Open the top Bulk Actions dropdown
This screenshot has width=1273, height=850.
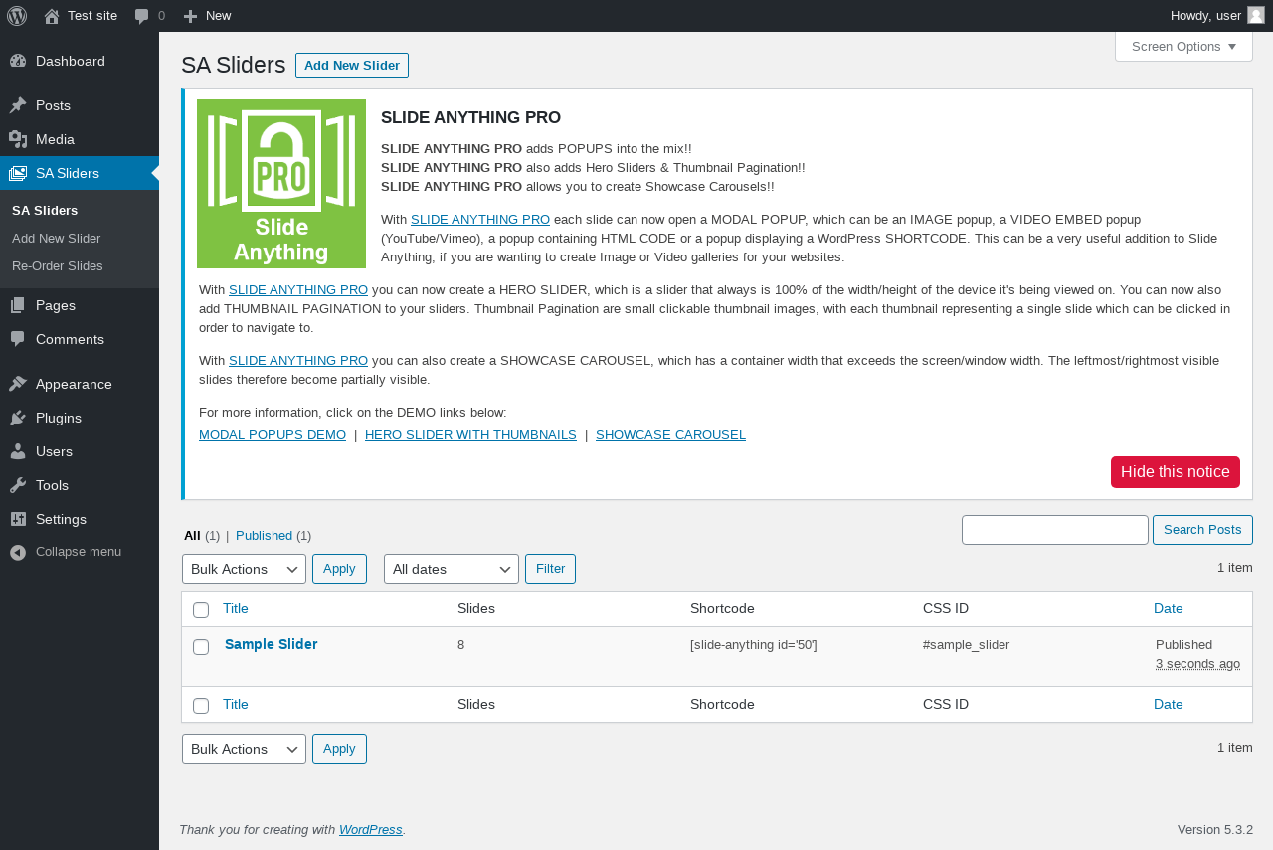244,569
